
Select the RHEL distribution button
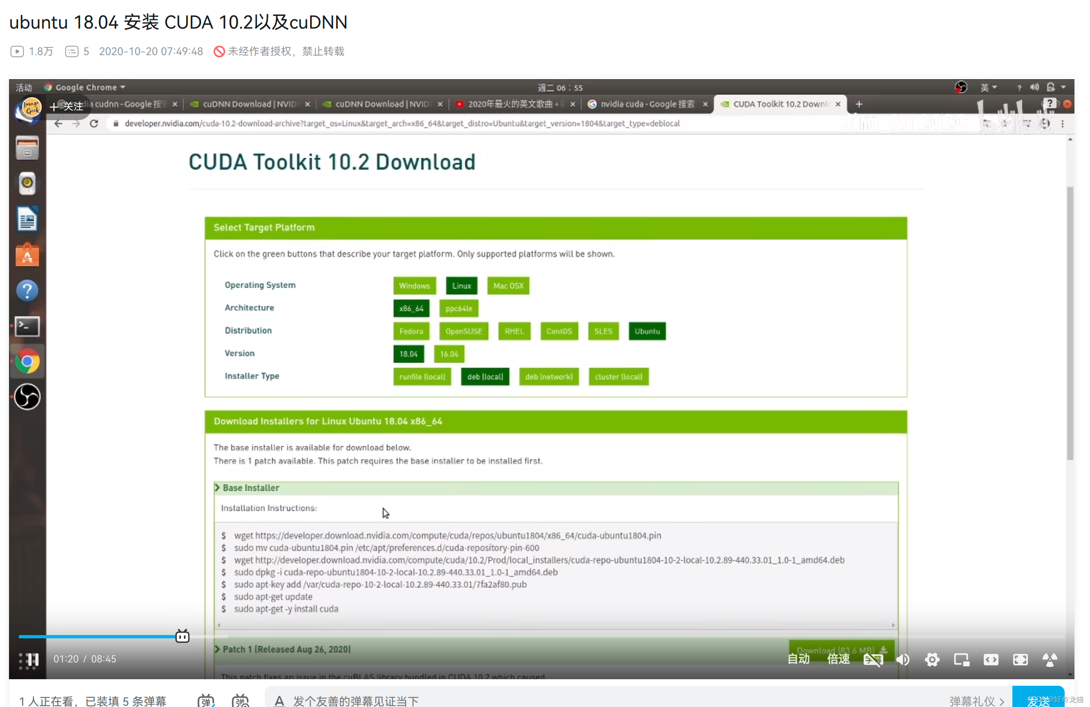click(x=514, y=331)
